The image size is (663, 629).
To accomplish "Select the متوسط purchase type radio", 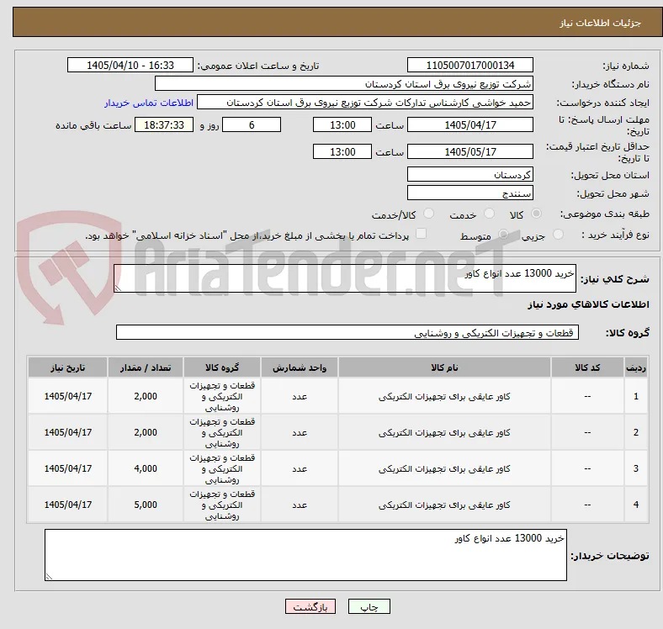I will (x=503, y=234).
